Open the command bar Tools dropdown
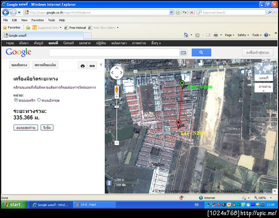The width and height of the screenshot is (279, 218). coord(257,35)
